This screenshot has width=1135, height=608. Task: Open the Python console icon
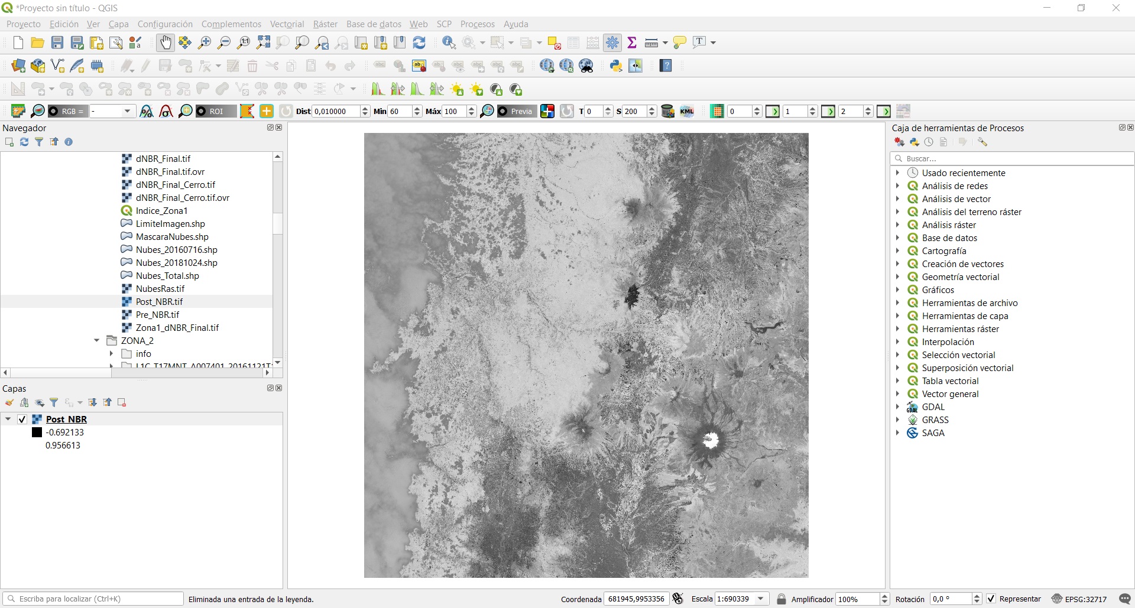[616, 66]
